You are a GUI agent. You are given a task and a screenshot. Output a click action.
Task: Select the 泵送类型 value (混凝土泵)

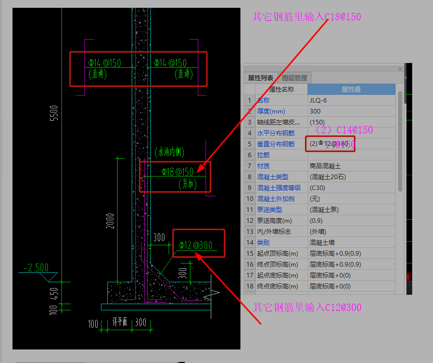tap(351, 210)
